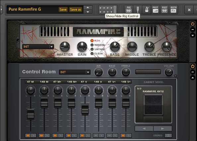Click the MASTER knob
Screen dimensions: 197x141
[x=65, y=47]
